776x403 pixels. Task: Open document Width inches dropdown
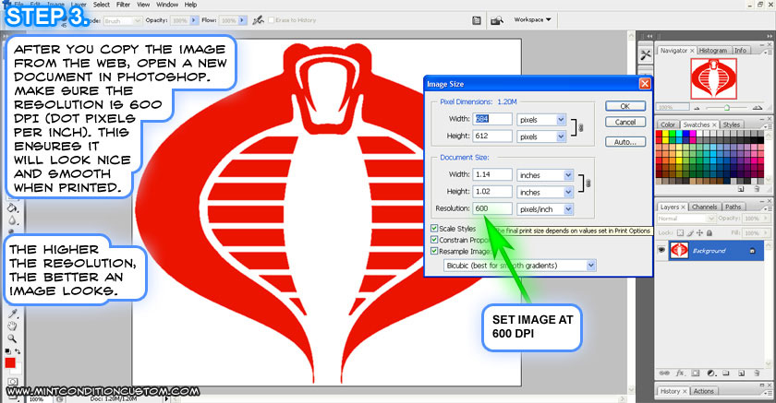(x=568, y=175)
